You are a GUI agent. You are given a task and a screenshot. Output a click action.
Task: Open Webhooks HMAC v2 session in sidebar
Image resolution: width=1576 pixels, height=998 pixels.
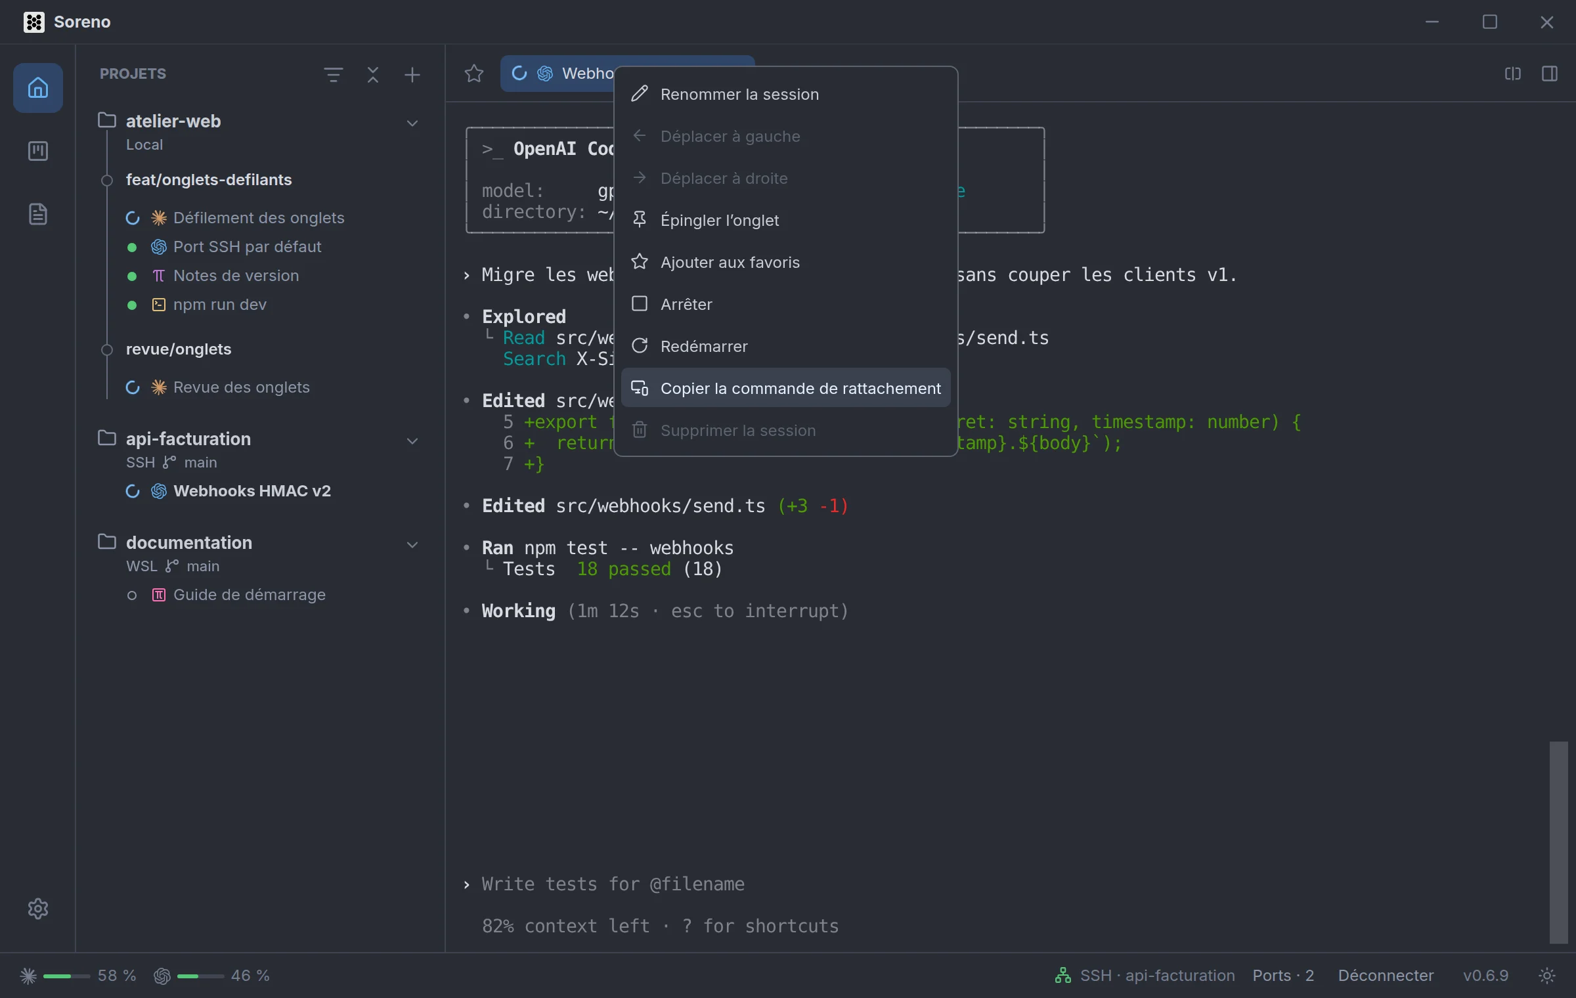252,491
